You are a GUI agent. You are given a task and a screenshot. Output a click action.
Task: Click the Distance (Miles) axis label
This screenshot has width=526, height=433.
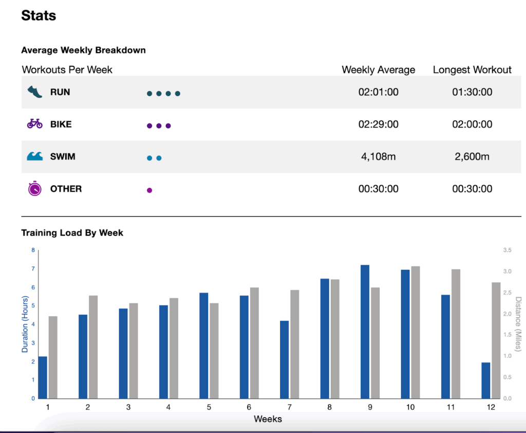pos(518,324)
